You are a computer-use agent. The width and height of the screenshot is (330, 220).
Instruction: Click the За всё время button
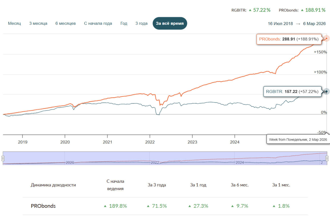pyautogui.click(x=170, y=23)
